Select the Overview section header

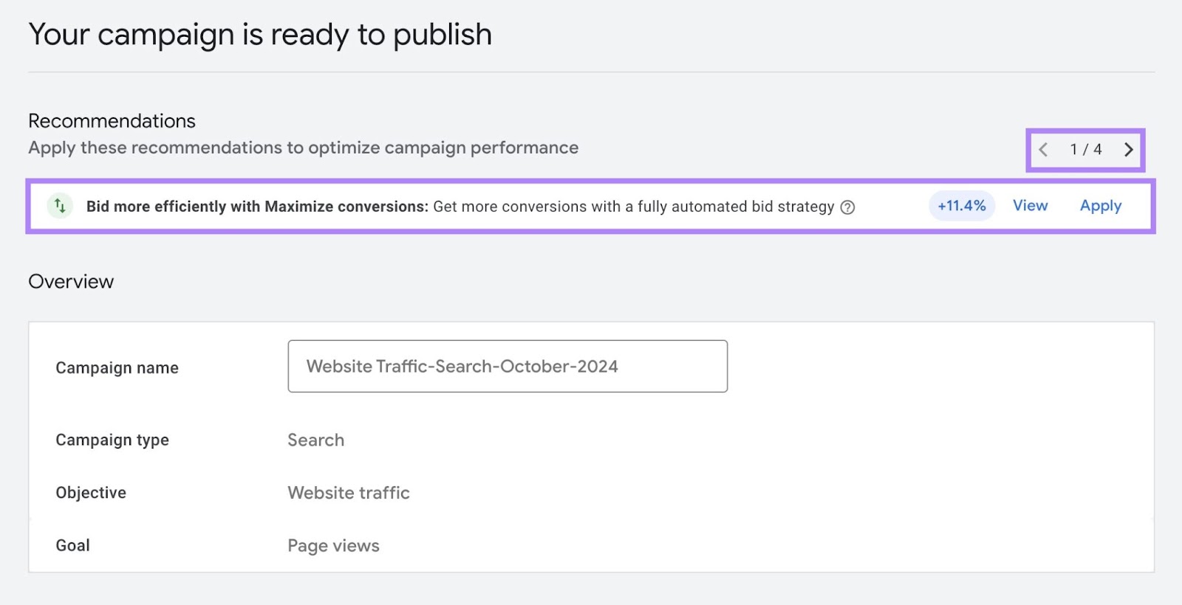71,281
